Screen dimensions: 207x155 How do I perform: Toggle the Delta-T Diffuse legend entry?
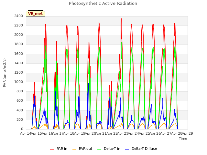click(x=141, y=149)
